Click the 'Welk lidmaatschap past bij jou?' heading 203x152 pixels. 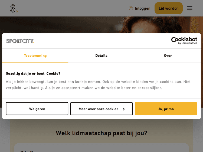[x=101, y=133]
